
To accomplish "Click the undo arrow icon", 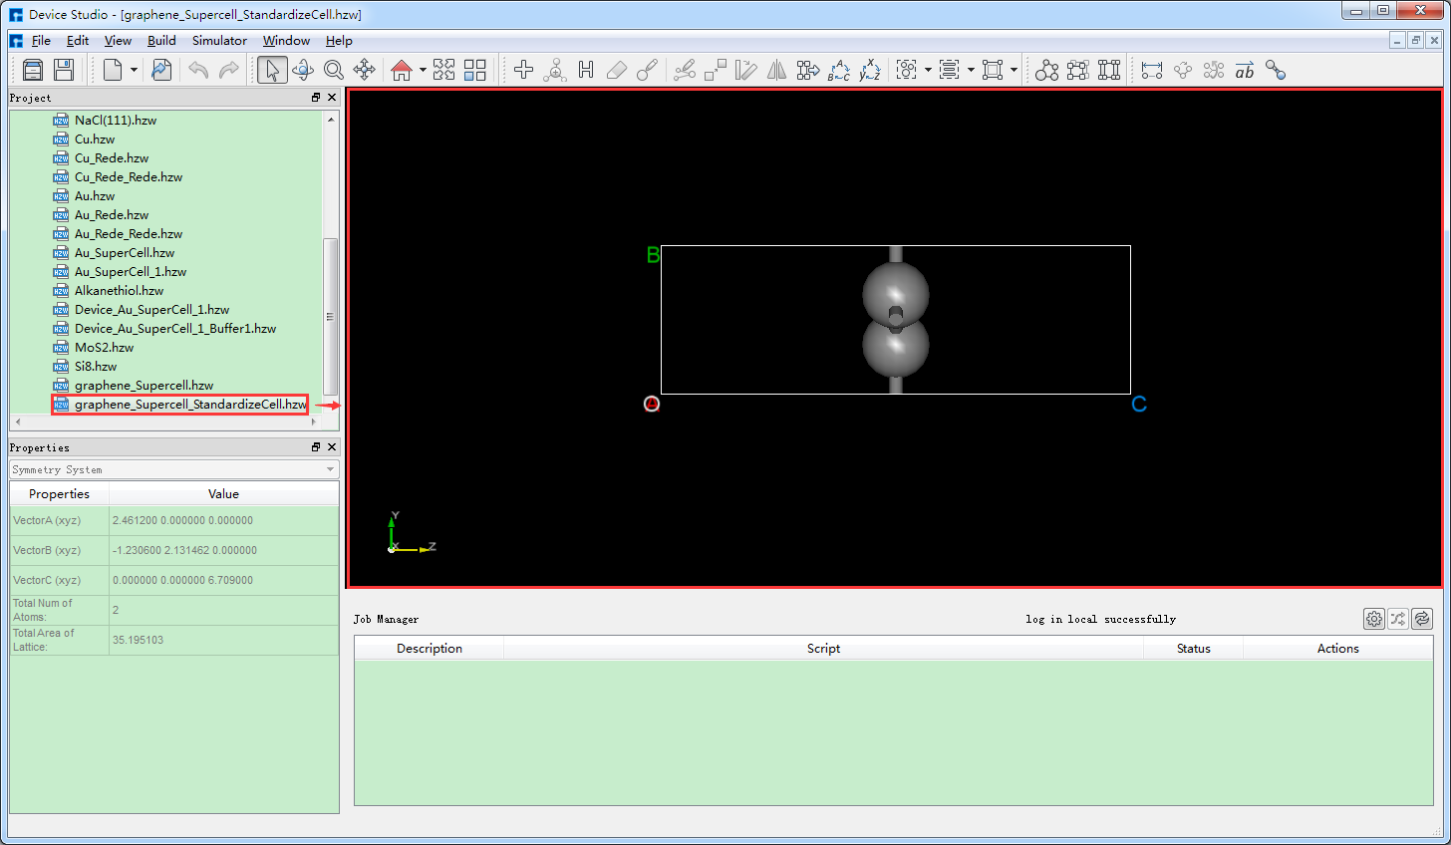I will click(198, 70).
